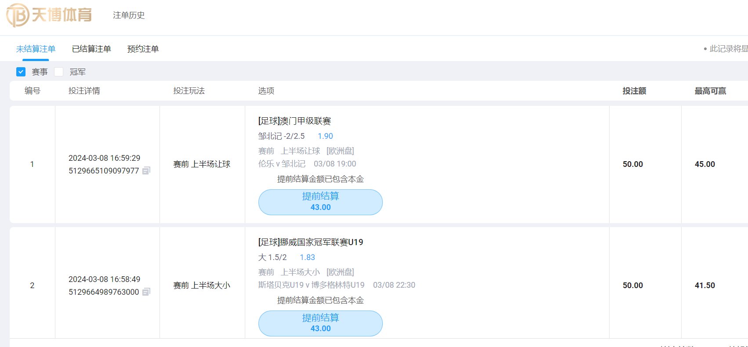Copy order number 5129664989763000

tap(146, 292)
